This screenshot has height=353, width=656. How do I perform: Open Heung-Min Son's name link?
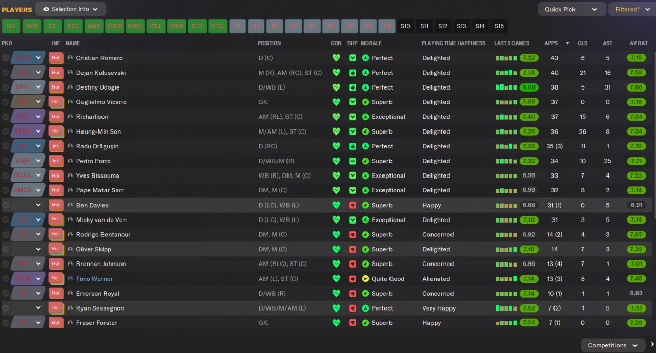point(98,131)
